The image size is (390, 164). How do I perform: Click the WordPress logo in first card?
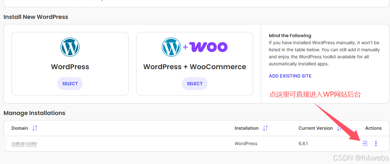click(x=70, y=47)
